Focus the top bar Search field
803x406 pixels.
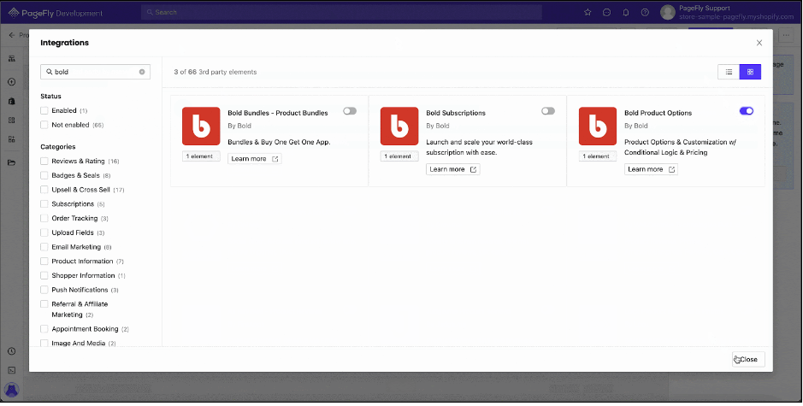341,12
